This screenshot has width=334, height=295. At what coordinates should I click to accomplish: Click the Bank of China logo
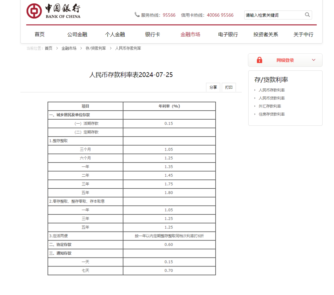[x=53, y=11]
